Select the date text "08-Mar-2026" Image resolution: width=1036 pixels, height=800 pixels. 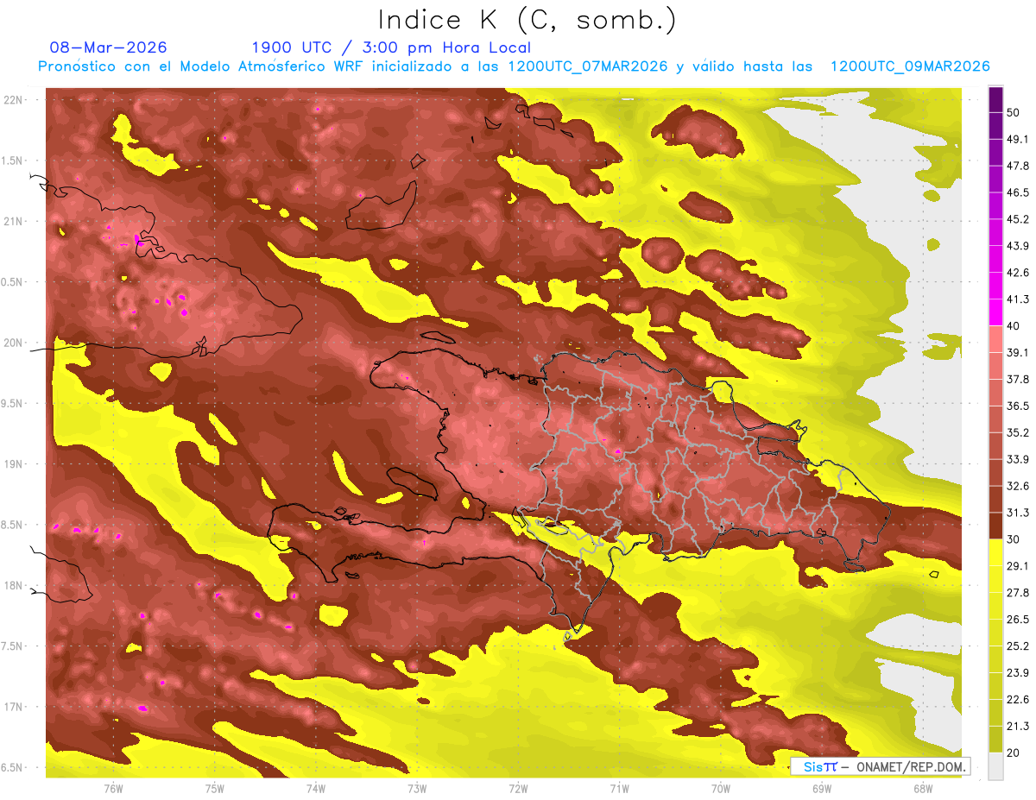point(109,47)
